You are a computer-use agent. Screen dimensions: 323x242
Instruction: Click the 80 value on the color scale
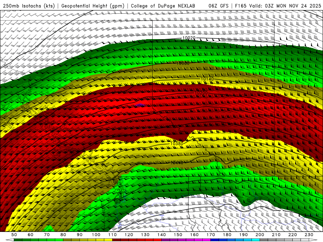pos(63,235)
